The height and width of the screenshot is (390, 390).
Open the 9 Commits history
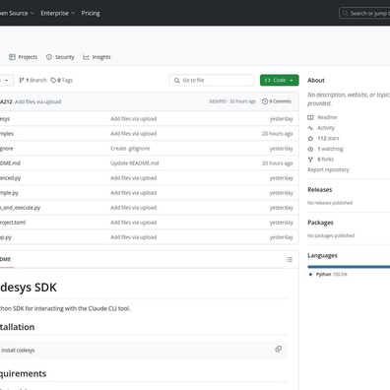point(277,101)
